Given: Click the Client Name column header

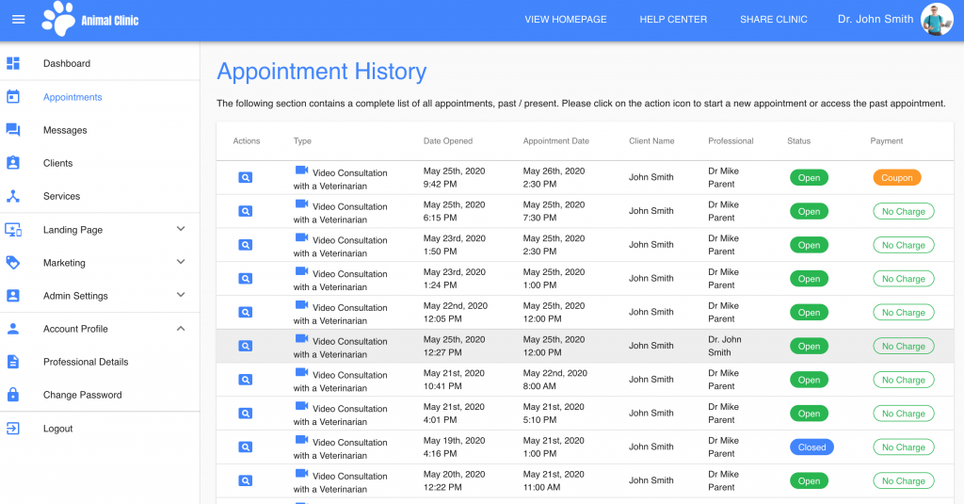Looking at the screenshot, I should click(x=651, y=141).
